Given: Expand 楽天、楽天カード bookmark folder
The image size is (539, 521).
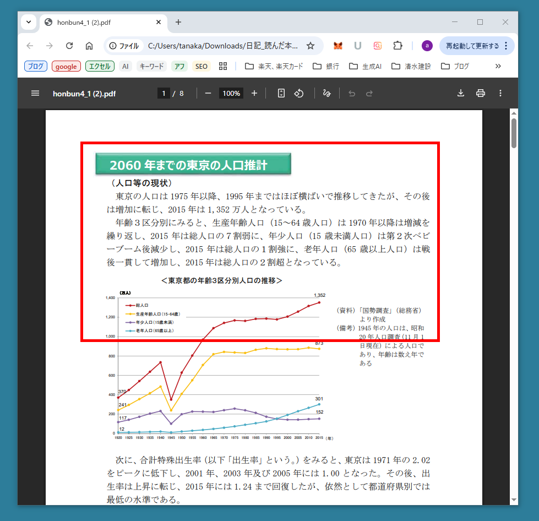Looking at the screenshot, I should click(274, 66).
